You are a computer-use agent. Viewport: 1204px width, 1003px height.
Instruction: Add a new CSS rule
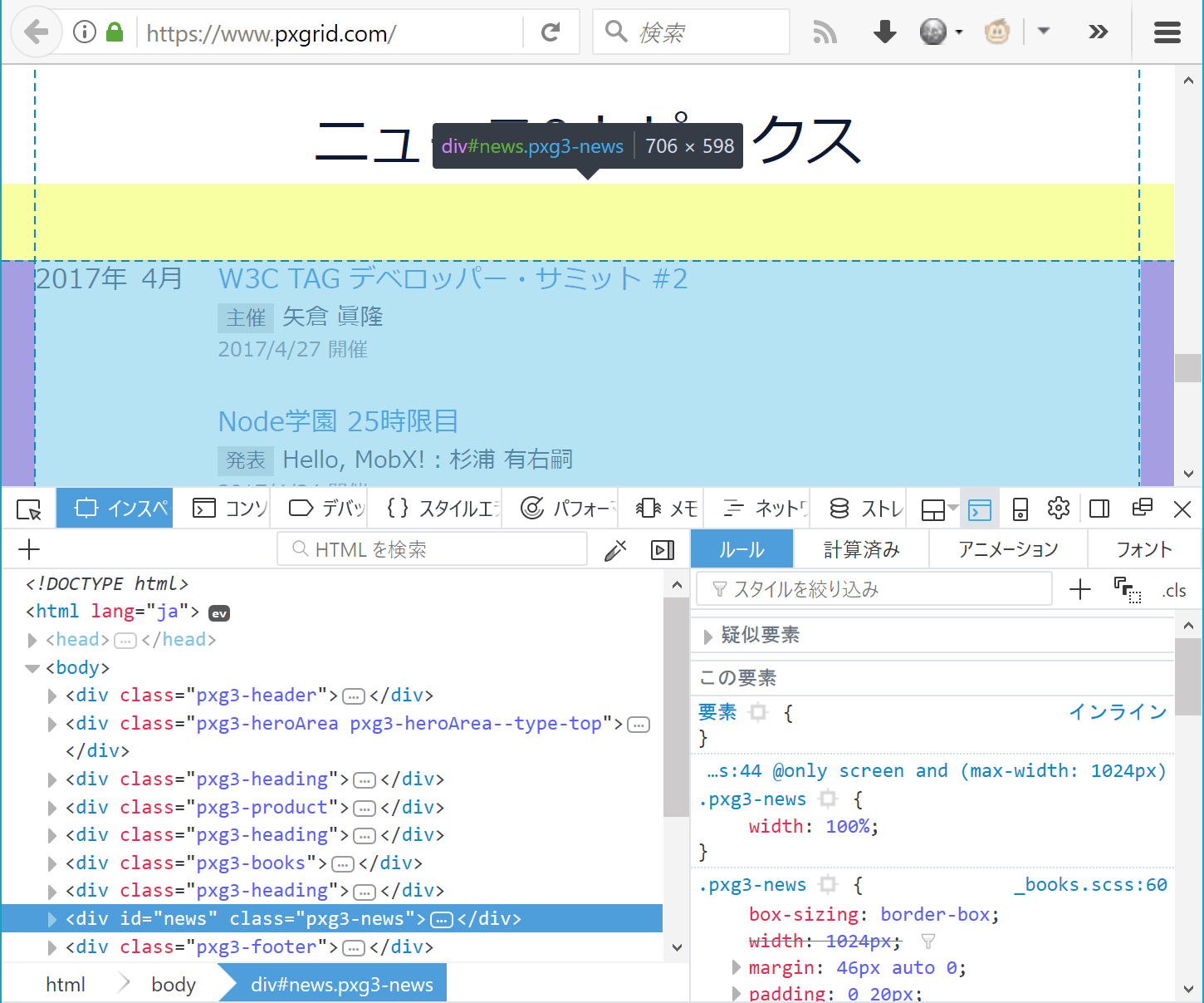(x=1079, y=590)
